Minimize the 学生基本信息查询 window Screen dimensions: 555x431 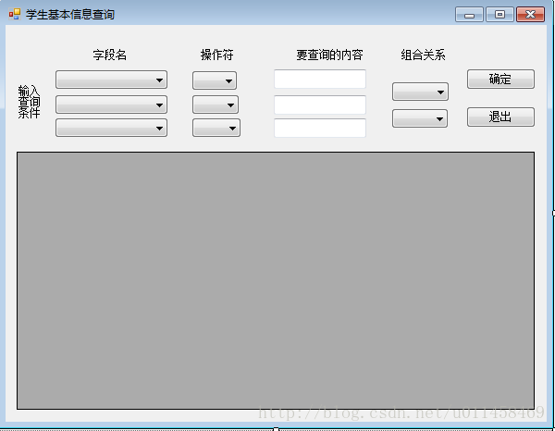pyautogui.click(x=469, y=15)
